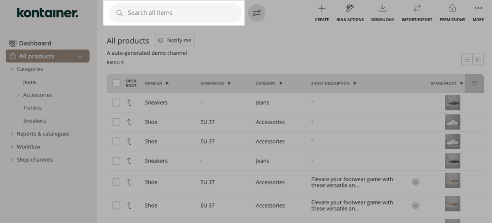
Task: Open first Sneakers product thumbnail
Action: click(452, 102)
